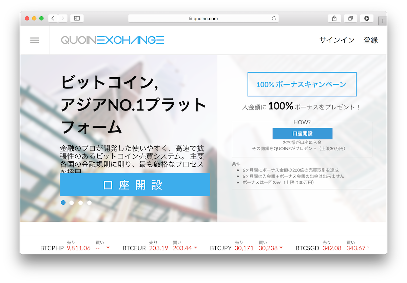Image resolution: width=407 pixels, height=283 pixels.
Task: Click the Safari forward arrow
Action: point(63,18)
